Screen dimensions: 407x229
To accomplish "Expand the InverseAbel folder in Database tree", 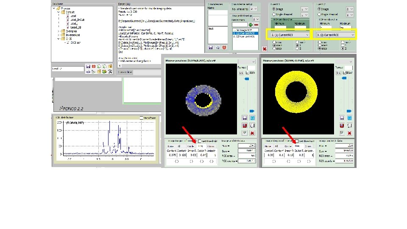I will [x=59, y=35].
